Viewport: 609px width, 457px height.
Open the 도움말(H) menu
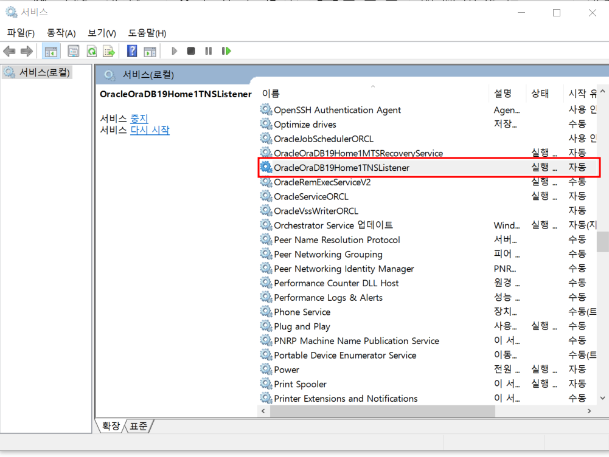coord(147,33)
